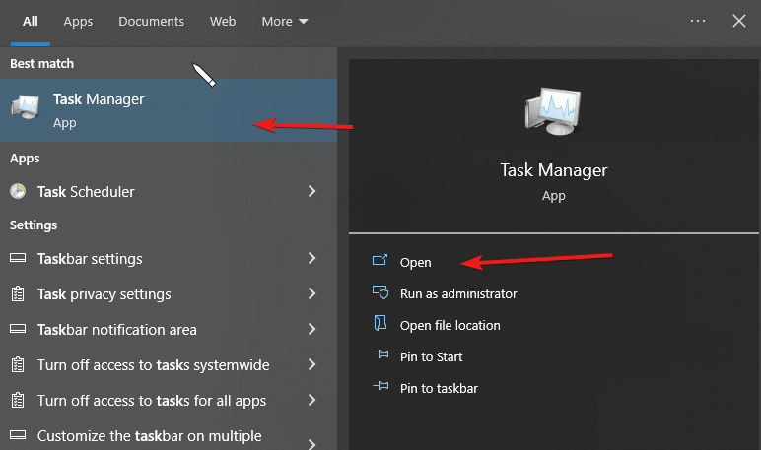The height and width of the screenshot is (450, 761).
Task: Switch to the Documents tab
Action: [151, 21]
